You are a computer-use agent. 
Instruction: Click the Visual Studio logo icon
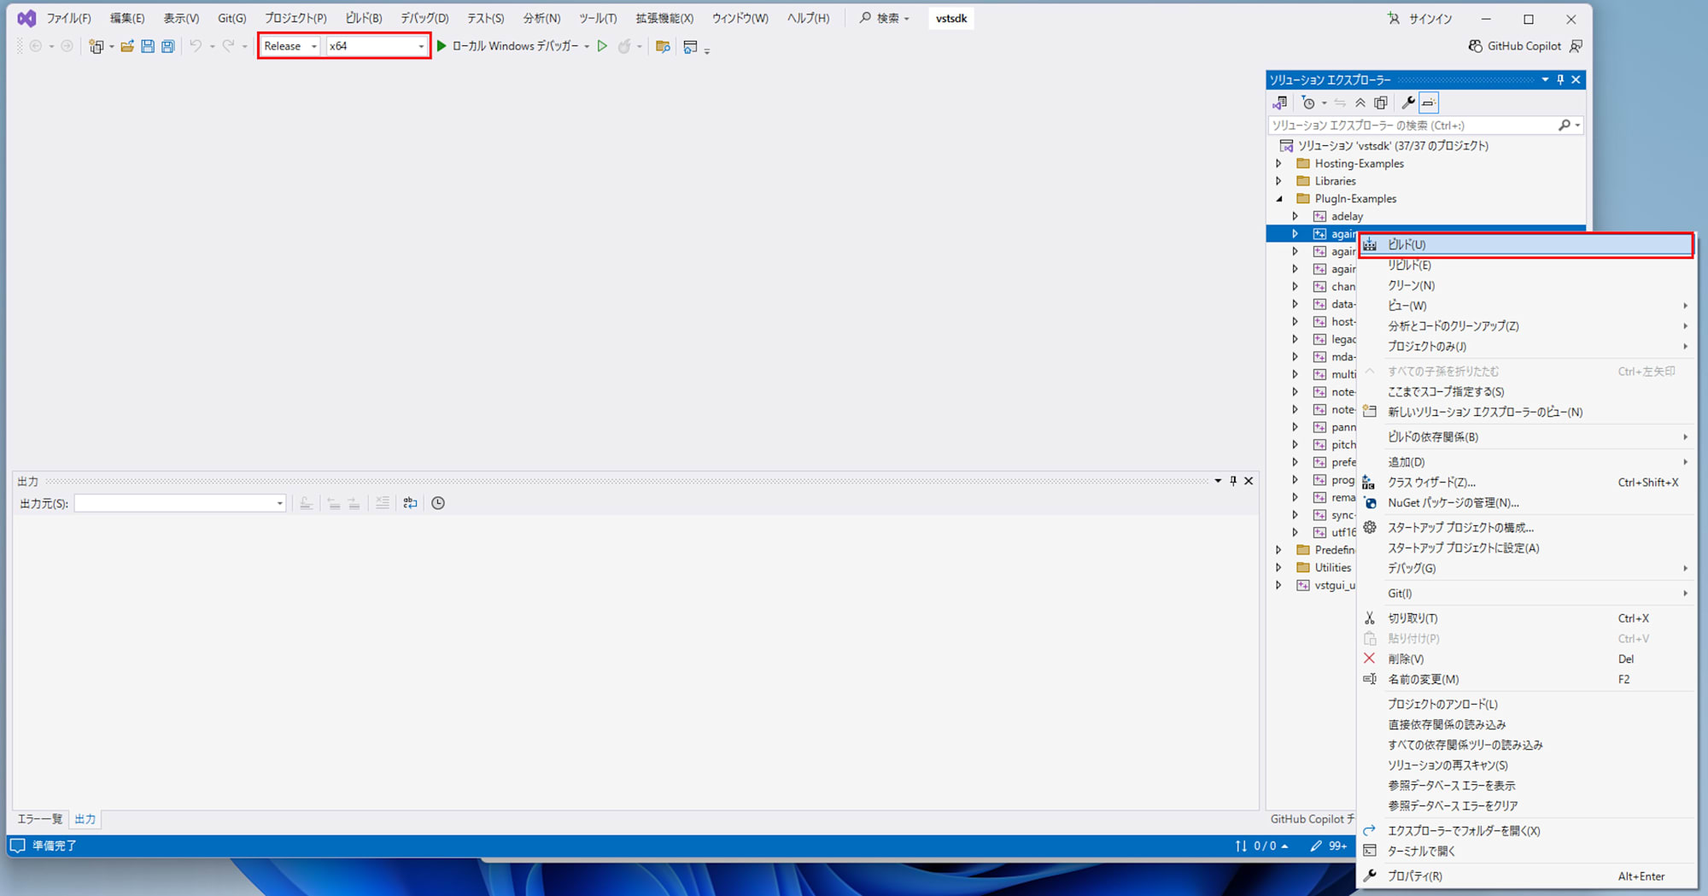26,18
